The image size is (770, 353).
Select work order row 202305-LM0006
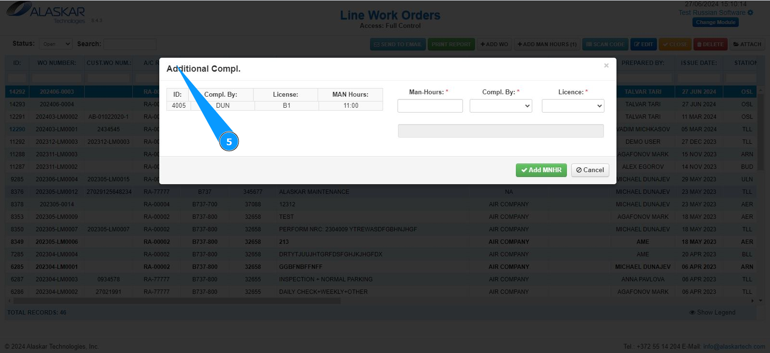point(381,242)
